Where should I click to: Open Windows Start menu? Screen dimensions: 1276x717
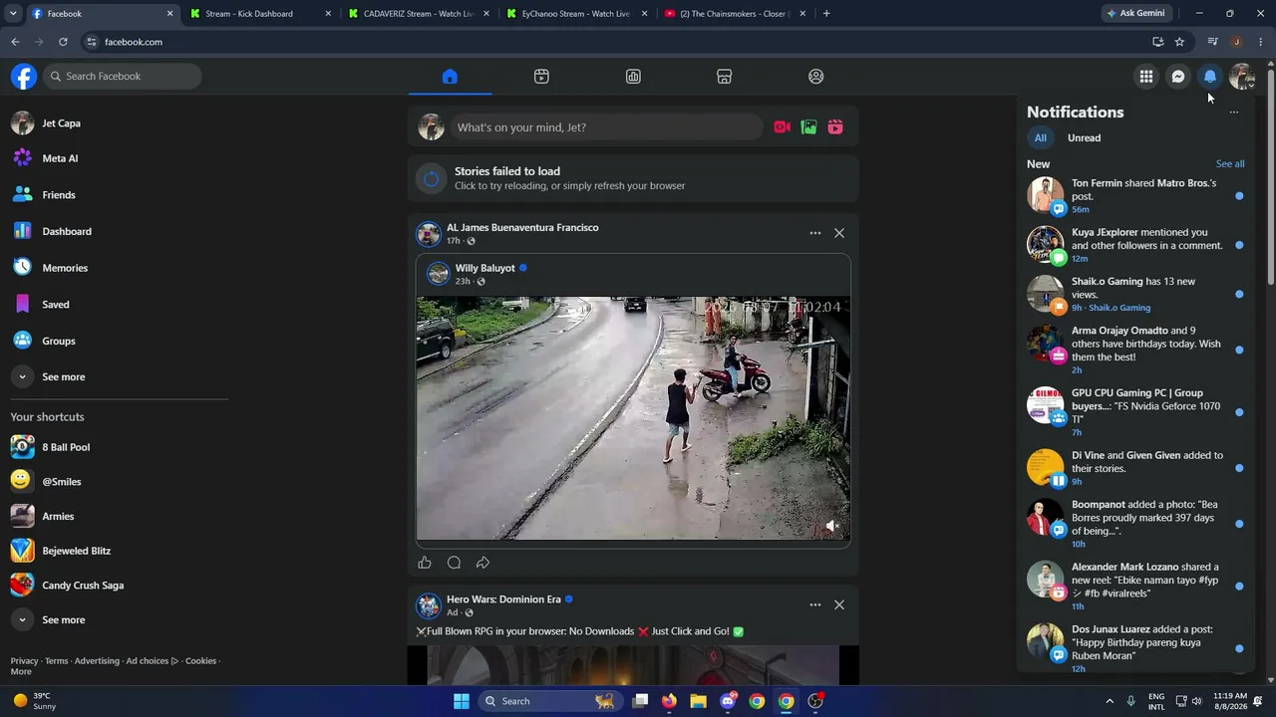click(462, 701)
